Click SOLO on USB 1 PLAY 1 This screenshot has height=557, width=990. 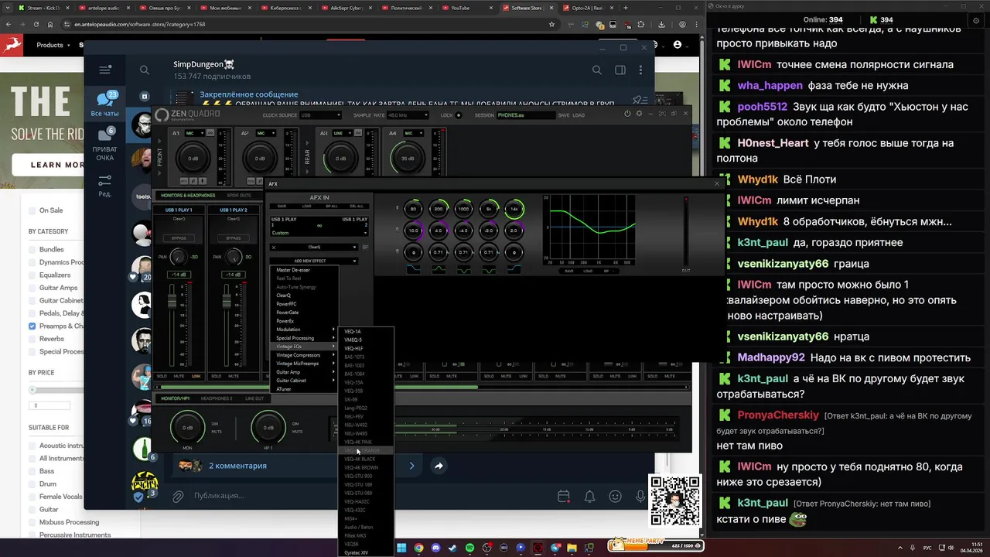pos(162,376)
